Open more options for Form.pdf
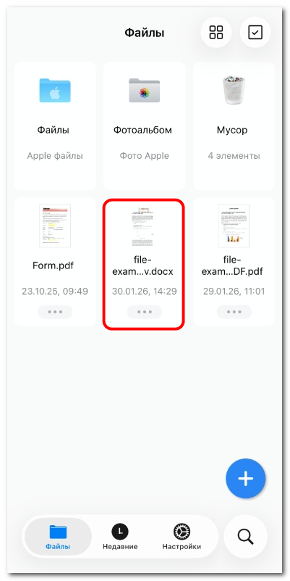Viewport: 290px width, 581px height. [55, 312]
